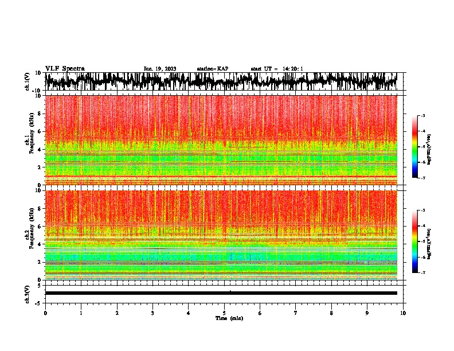Click the time axis tick label '8'
This screenshot has height=351, width=454.
click(x=331, y=313)
